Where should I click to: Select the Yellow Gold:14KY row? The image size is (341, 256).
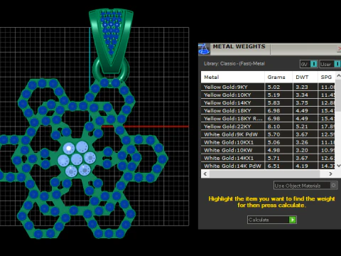click(x=268, y=102)
